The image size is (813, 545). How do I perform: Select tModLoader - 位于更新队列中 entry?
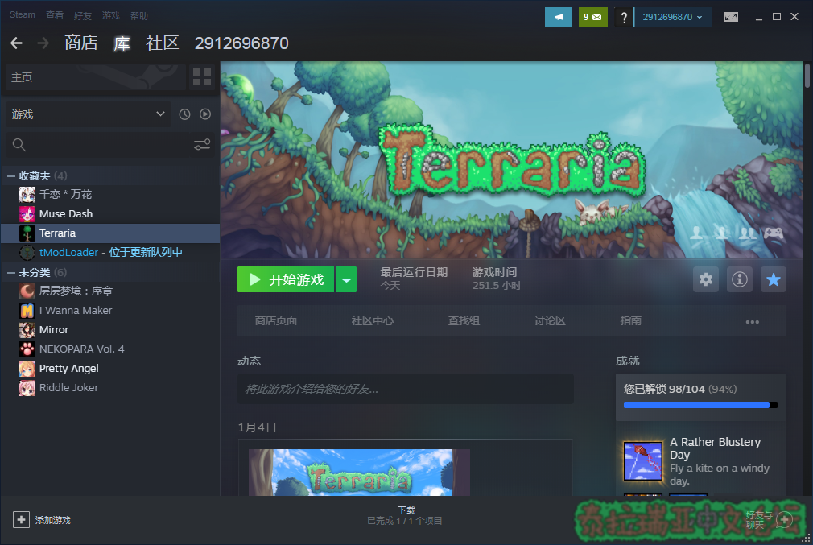[110, 253]
